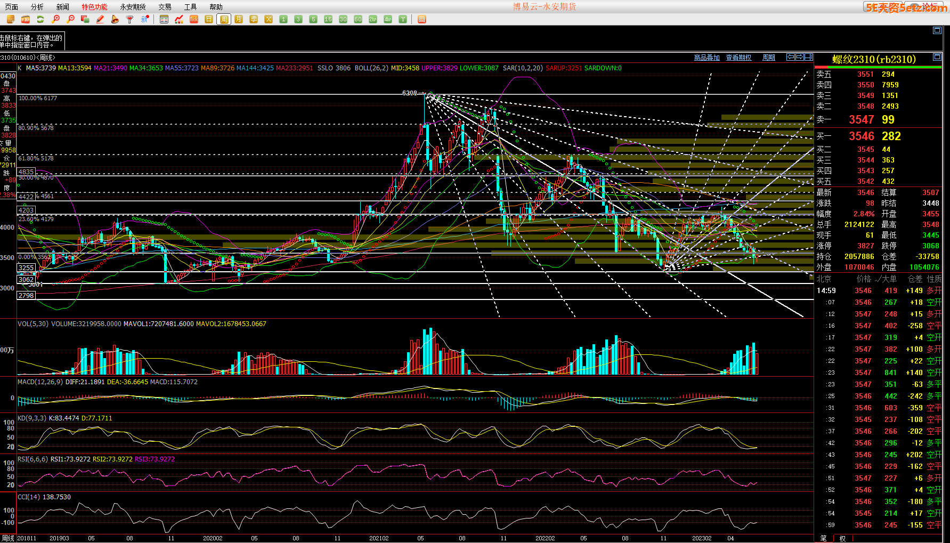Click the red trend chart icon
The height and width of the screenshot is (543, 950).
pyautogui.click(x=179, y=19)
